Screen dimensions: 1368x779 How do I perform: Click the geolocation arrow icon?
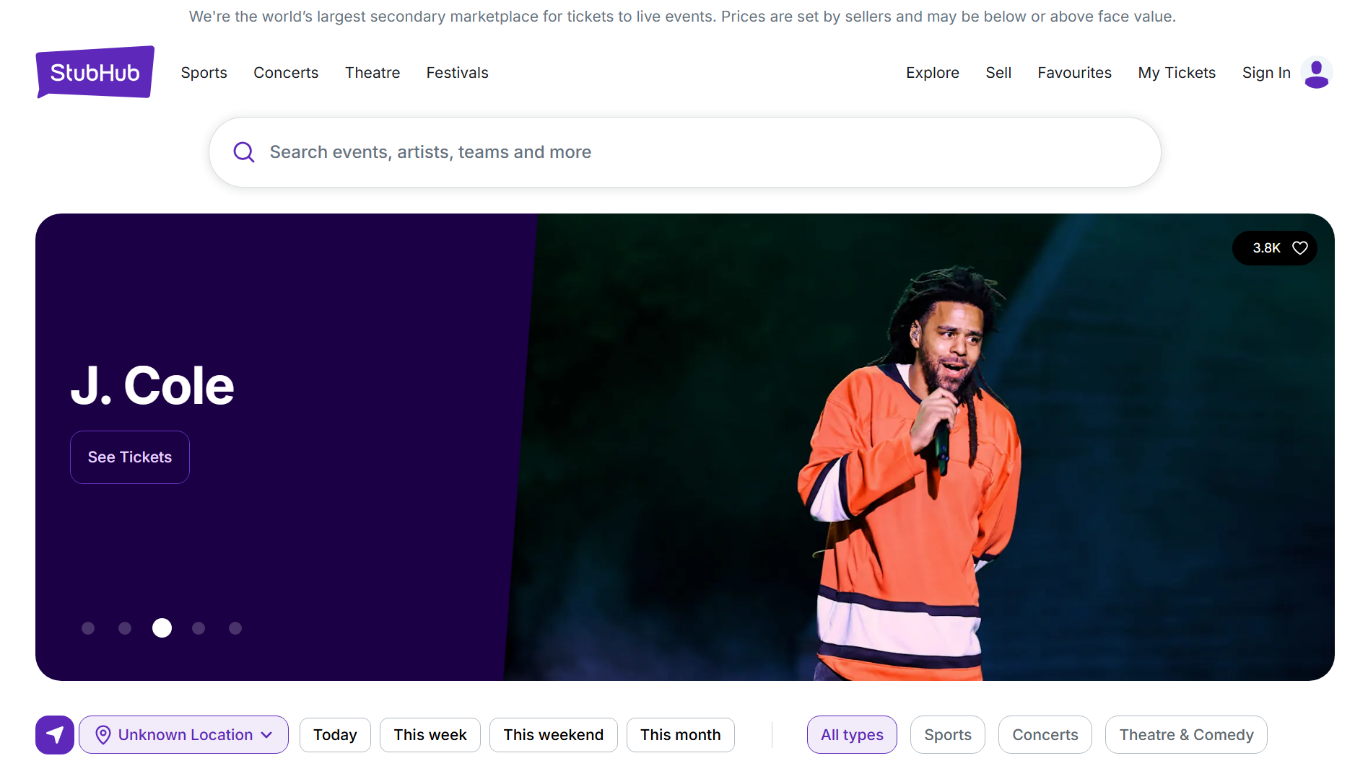55,734
